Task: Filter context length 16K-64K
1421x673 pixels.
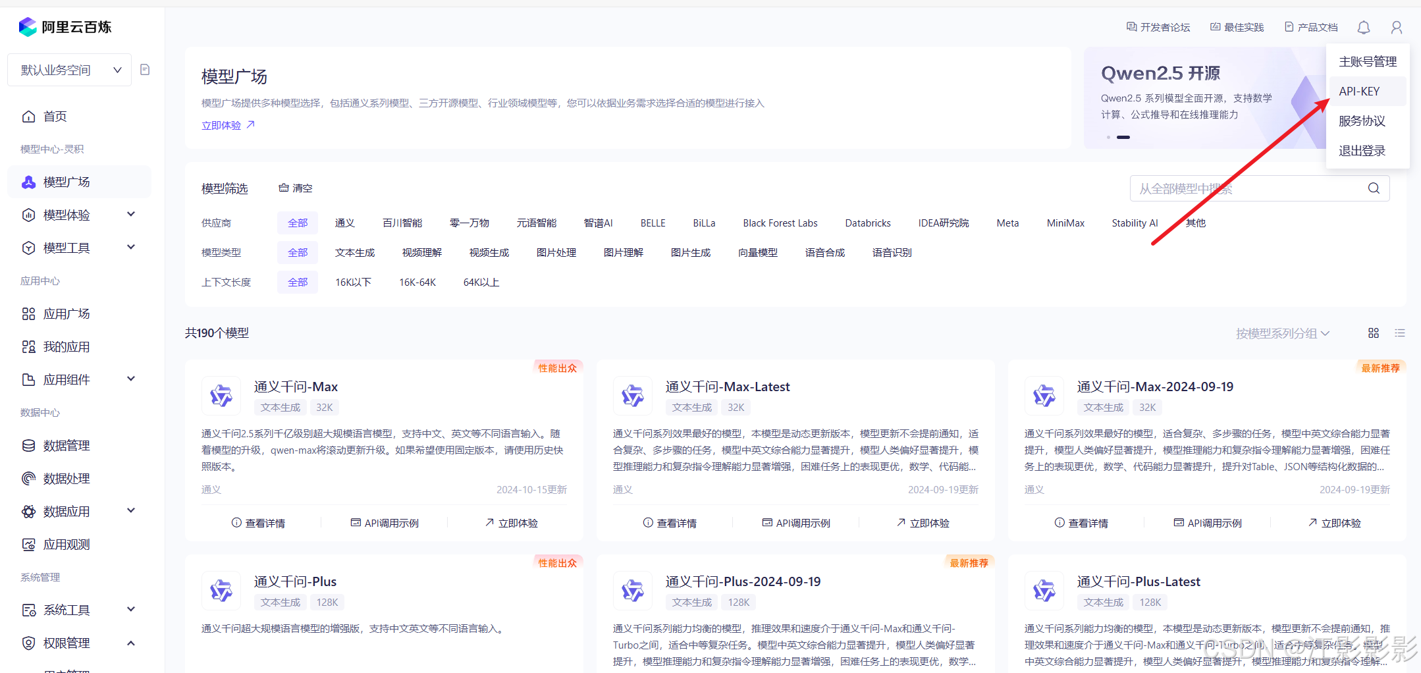Action: tap(417, 283)
